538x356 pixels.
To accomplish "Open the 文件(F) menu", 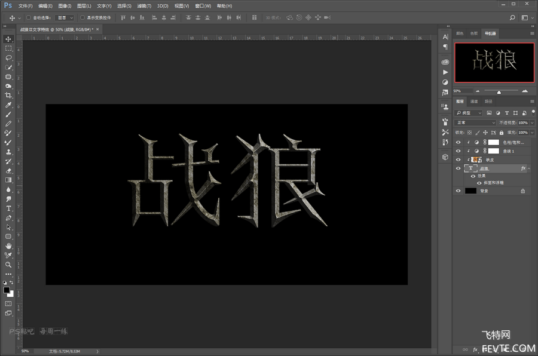I will 25,6.
